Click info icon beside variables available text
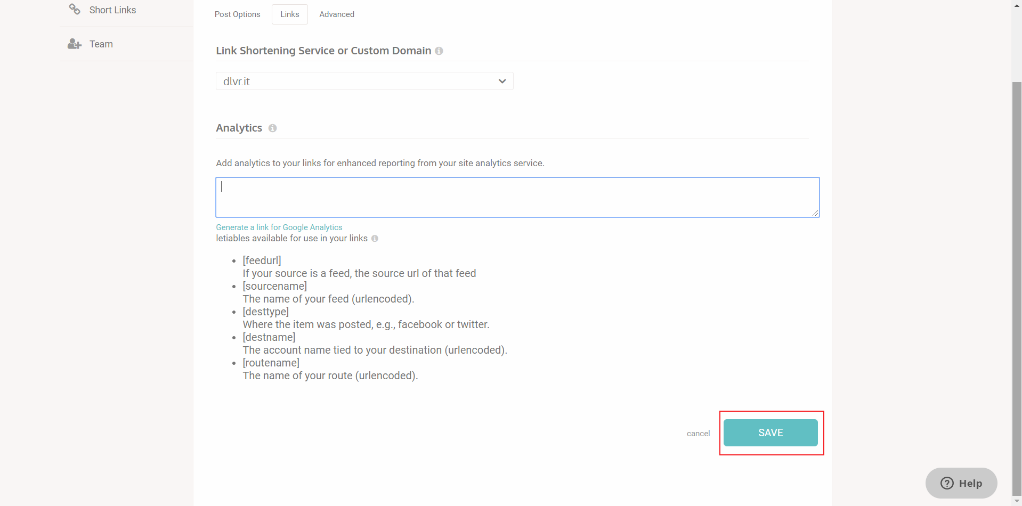The width and height of the screenshot is (1022, 506). [x=375, y=239]
